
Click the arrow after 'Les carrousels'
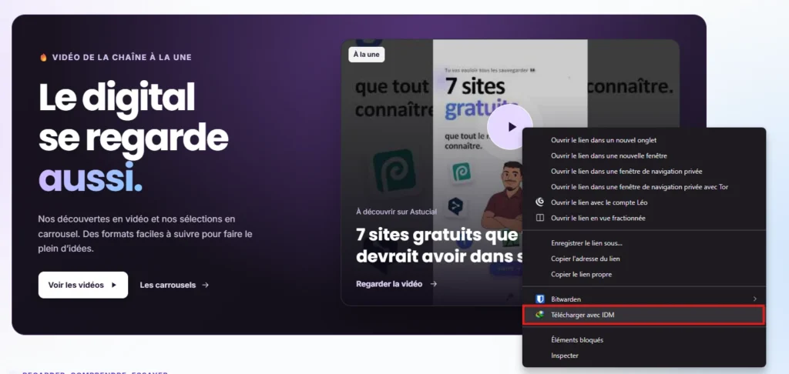205,285
